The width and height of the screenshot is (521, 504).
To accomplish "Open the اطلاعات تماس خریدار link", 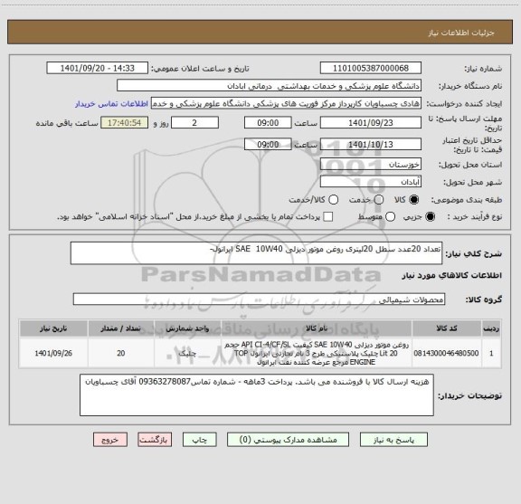I will (x=111, y=104).
